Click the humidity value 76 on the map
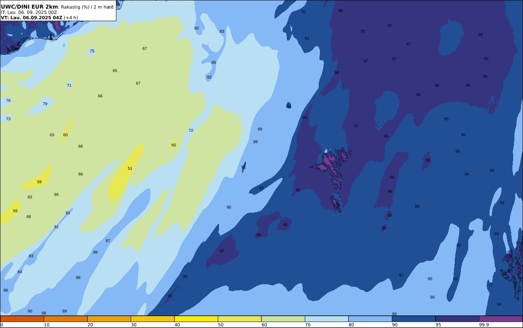This screenshot has height=328, width=523. point(8,101)
